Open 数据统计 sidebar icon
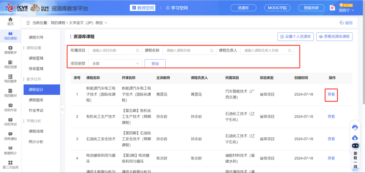This screenshot has width=365, height=173. click(10, 148)
